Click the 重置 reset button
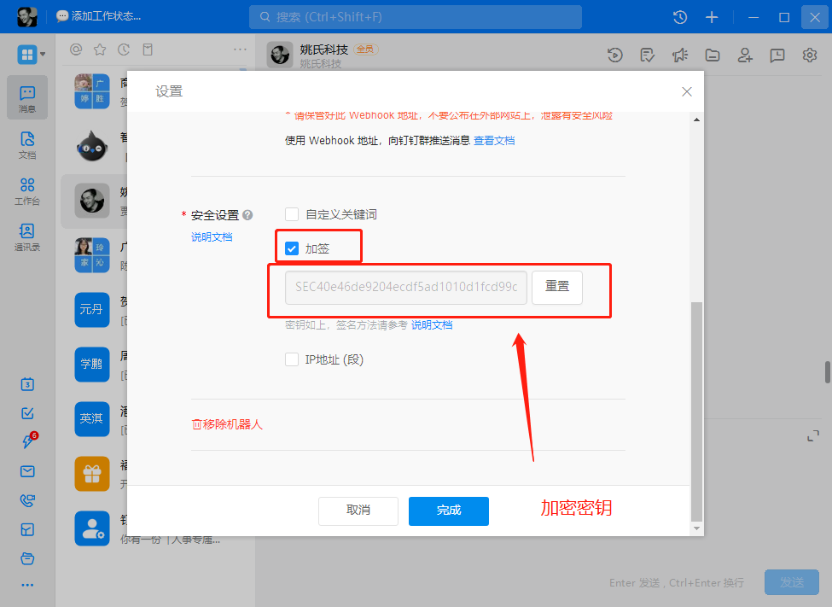The height and width of the screenshot is (607, 832). (557, 287)
